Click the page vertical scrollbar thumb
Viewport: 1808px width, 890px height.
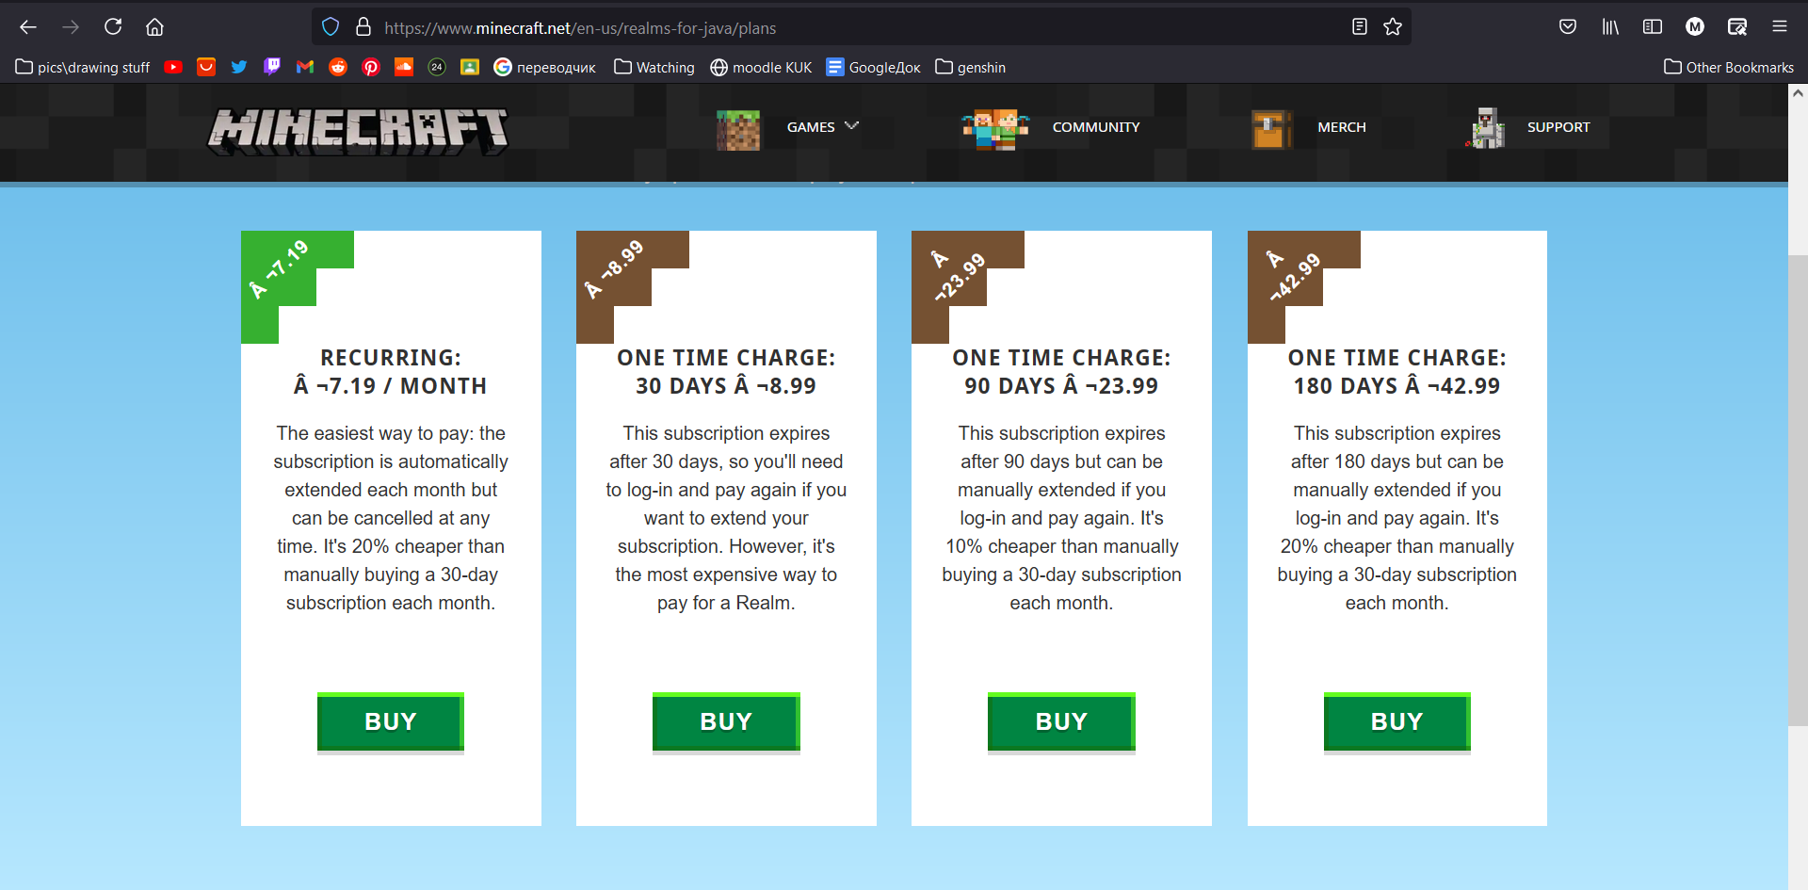pos(1798,490)
